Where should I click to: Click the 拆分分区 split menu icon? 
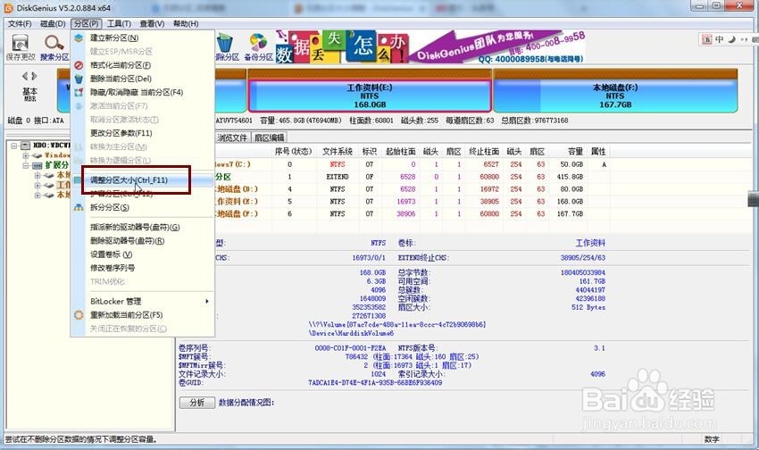click(x=79, y=207)
